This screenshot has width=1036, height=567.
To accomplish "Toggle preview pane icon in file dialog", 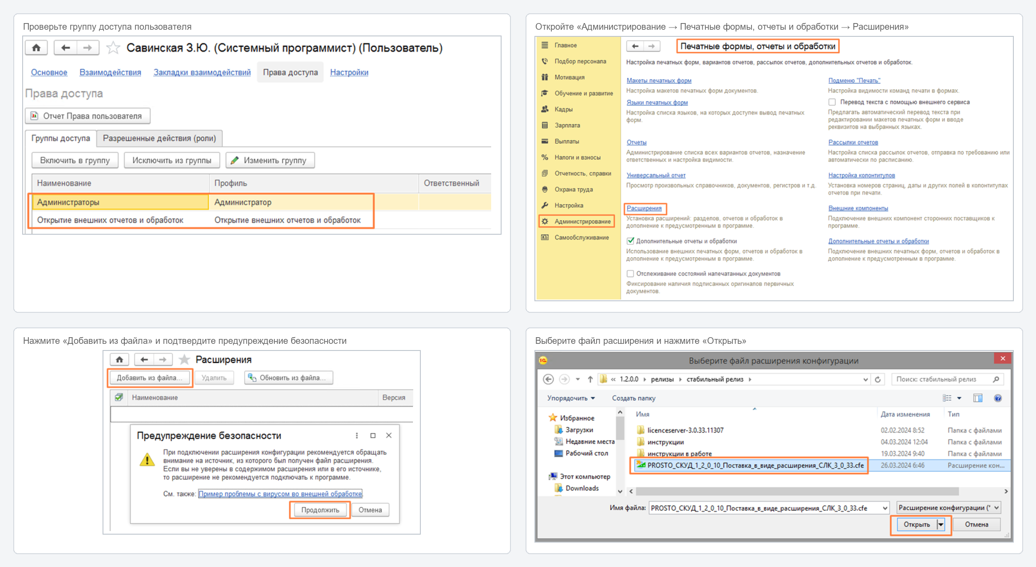I will (977, 398).
